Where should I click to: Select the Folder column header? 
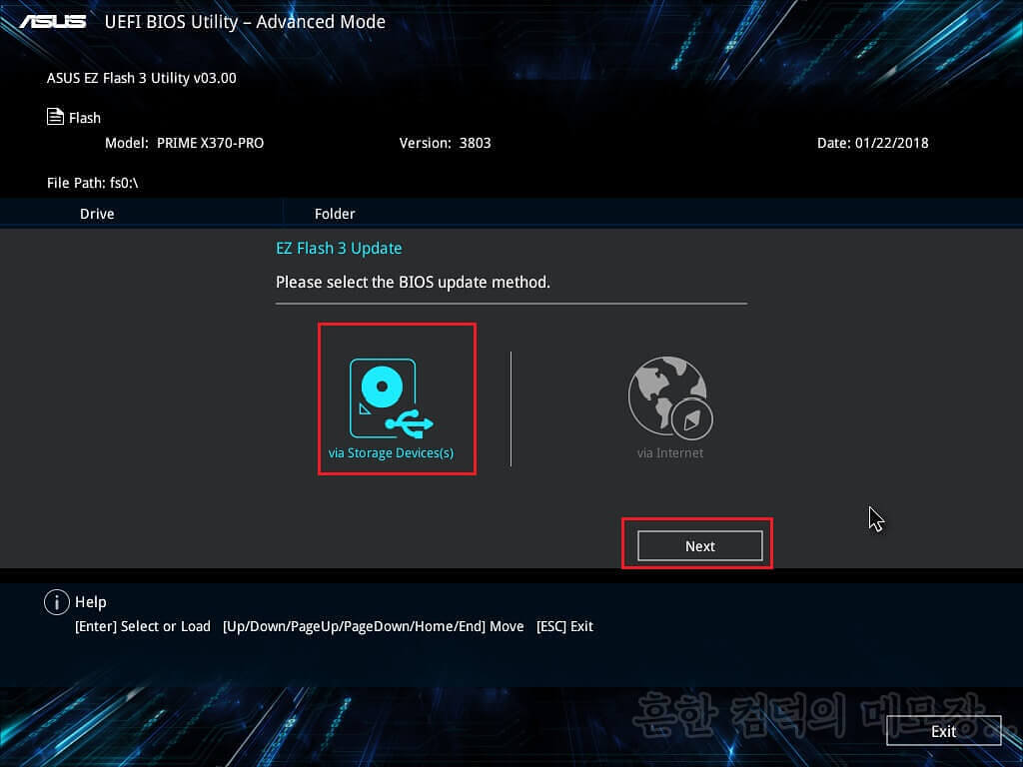335,214
